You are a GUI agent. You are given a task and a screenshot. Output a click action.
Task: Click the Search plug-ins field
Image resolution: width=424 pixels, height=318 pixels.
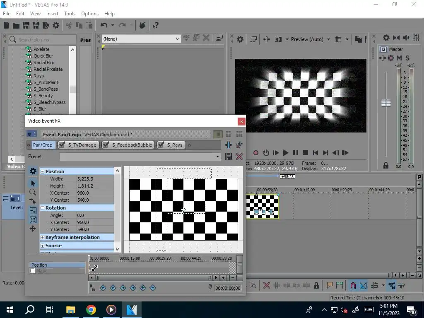(x=43, y=40)
